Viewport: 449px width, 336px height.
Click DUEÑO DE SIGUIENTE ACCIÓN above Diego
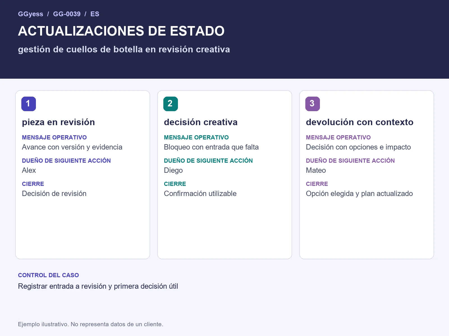(208, 160)
